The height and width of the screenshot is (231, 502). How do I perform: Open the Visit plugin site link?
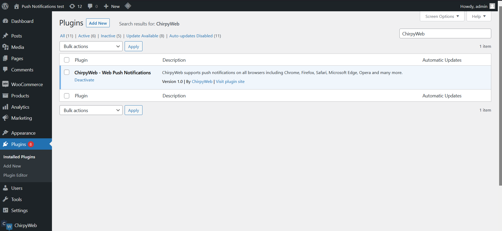tap(230, 82)
